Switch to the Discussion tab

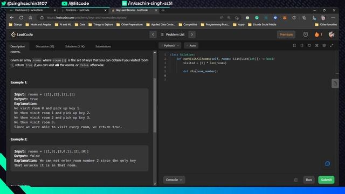pyautogui.click(x=45, y=46)
